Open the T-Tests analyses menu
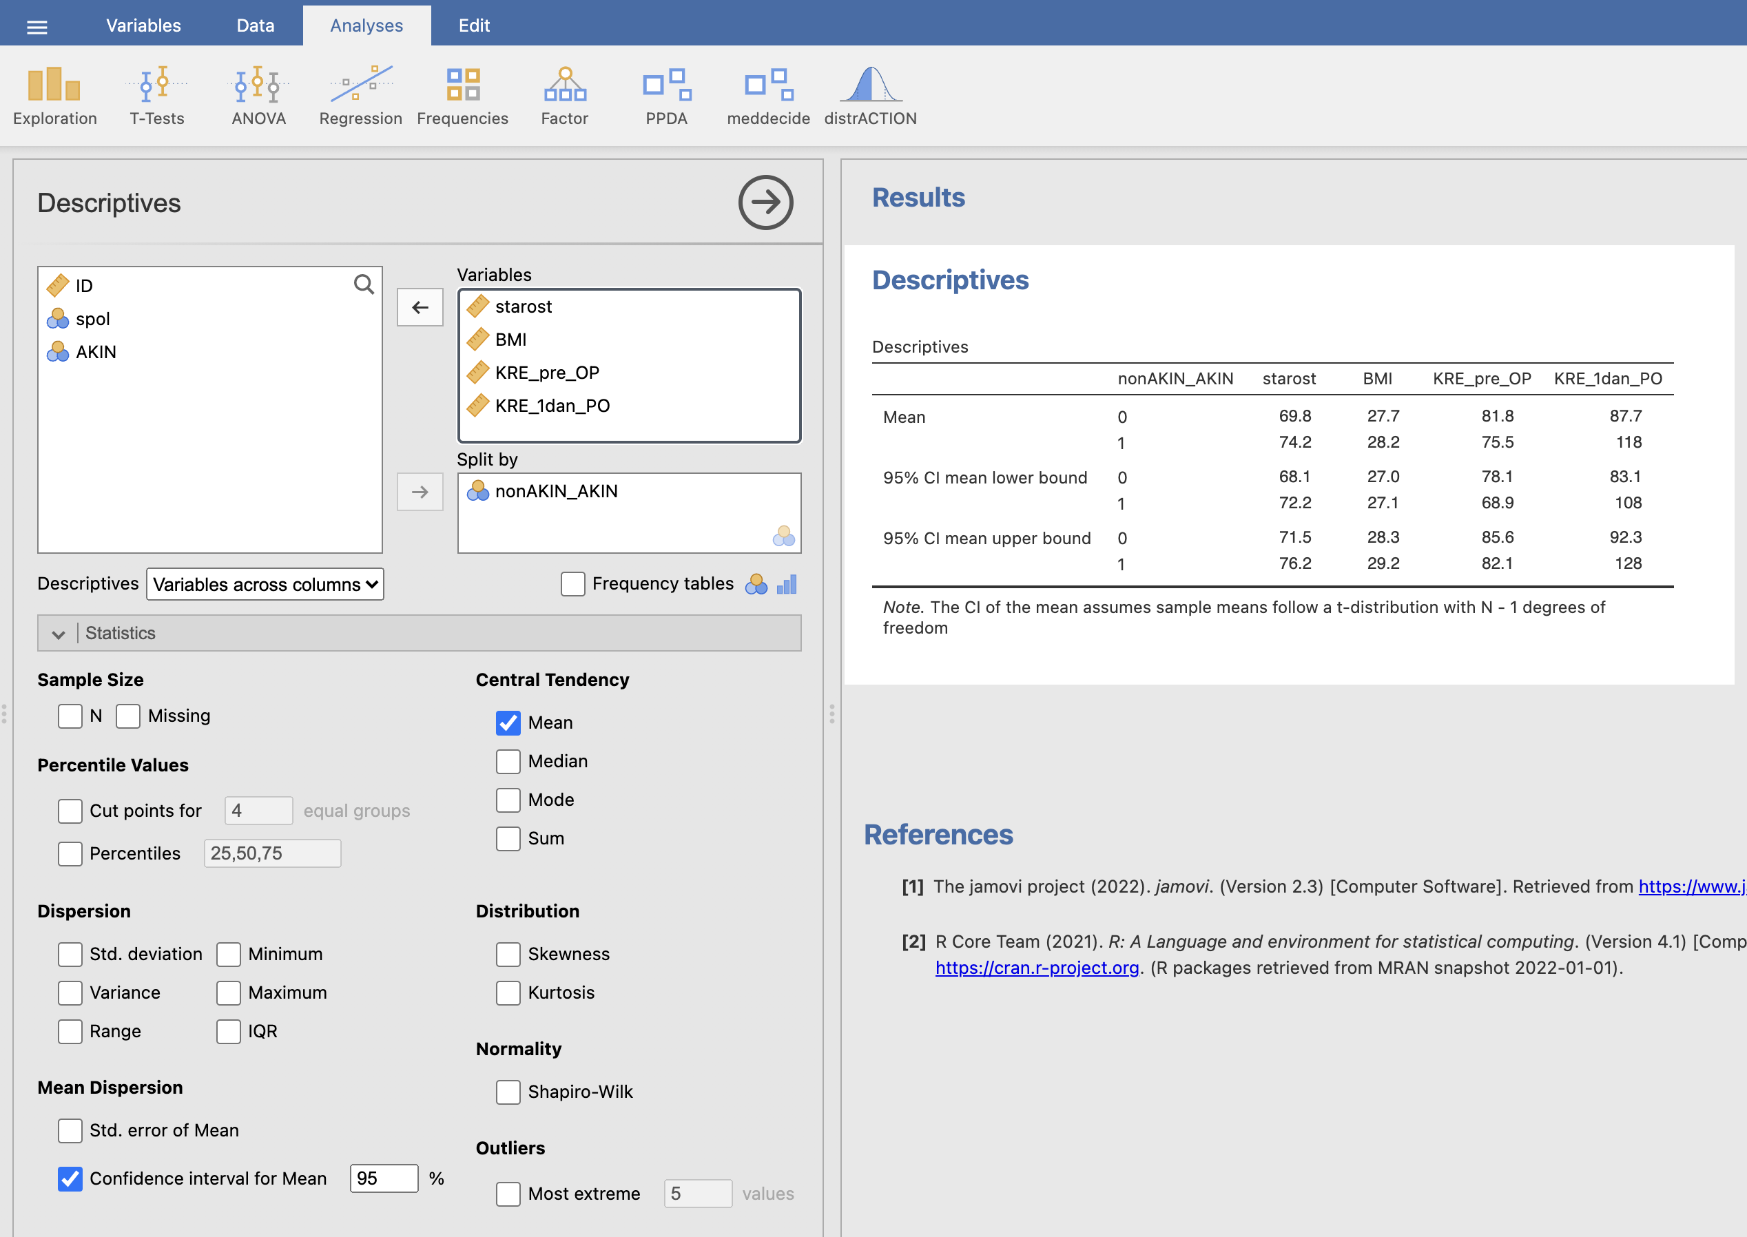 click(157, 95)
